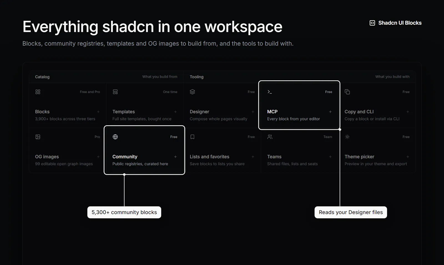Click the Blocks grid icon
444x265 pixels.
(38, 92)
